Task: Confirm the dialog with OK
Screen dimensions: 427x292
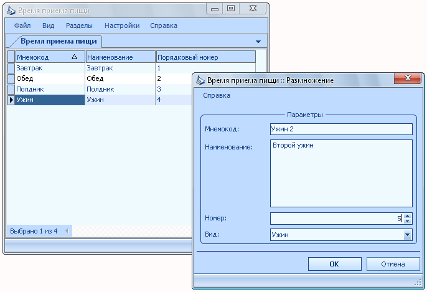Action: point(335,264)
